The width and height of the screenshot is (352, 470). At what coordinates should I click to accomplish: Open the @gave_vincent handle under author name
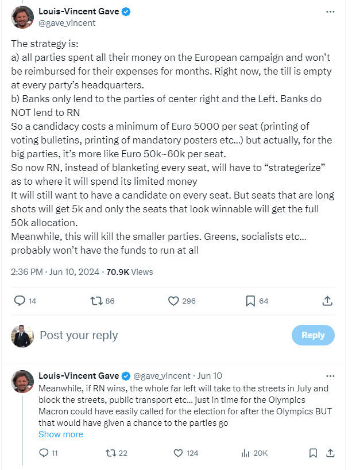pyautogui.click(x=67, y=23)
